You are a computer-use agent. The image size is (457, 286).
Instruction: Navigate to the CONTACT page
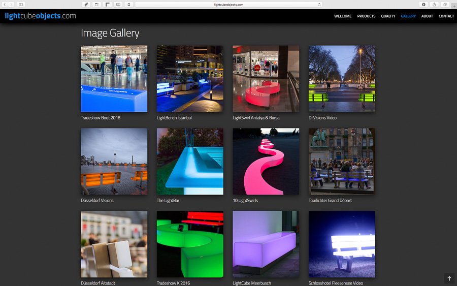point(446,16)
